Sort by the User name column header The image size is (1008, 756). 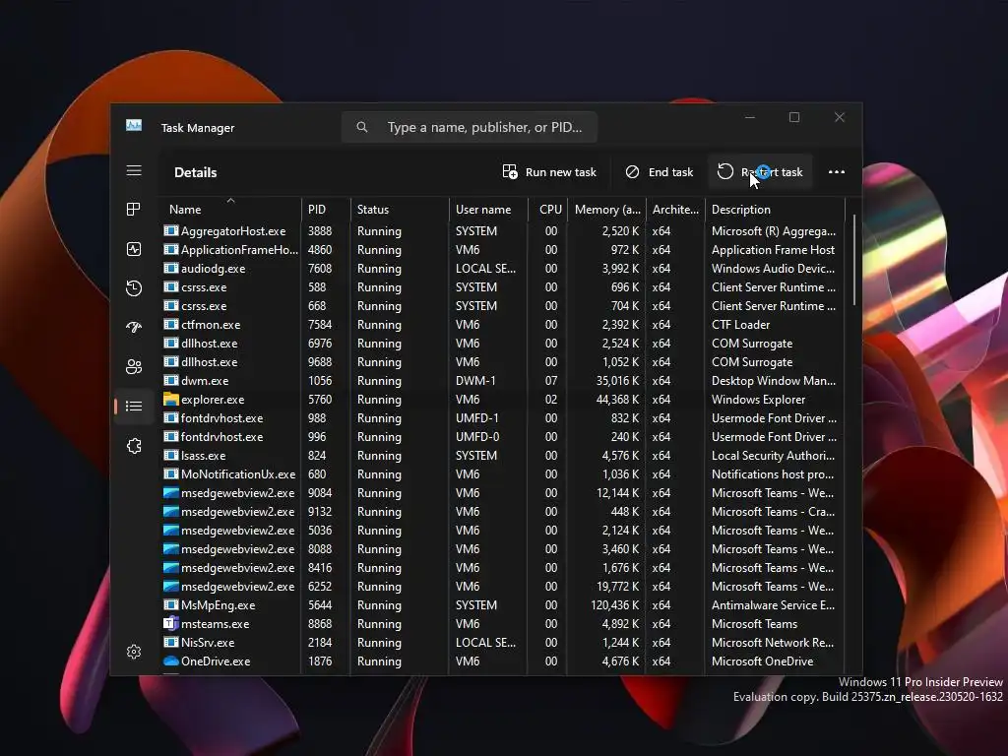(x=488, y=209)
